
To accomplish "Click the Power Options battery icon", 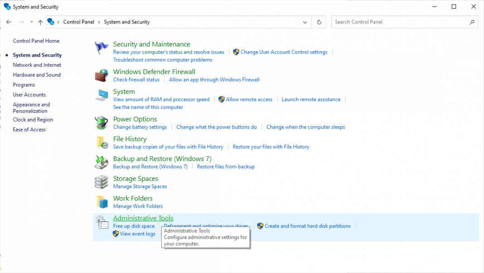I will pyautogui.click(x=102, y=123).
